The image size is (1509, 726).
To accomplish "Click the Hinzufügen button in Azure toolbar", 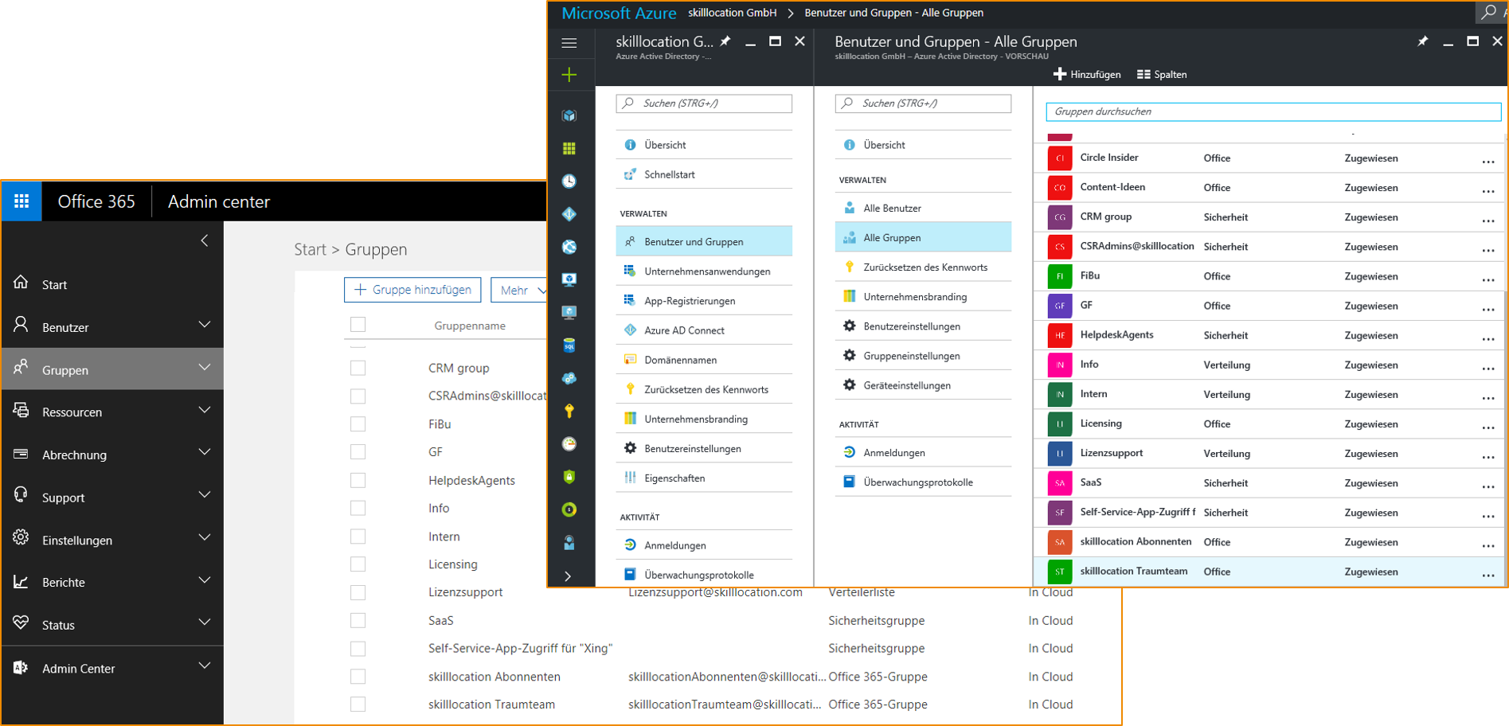I will [1087, 74].
